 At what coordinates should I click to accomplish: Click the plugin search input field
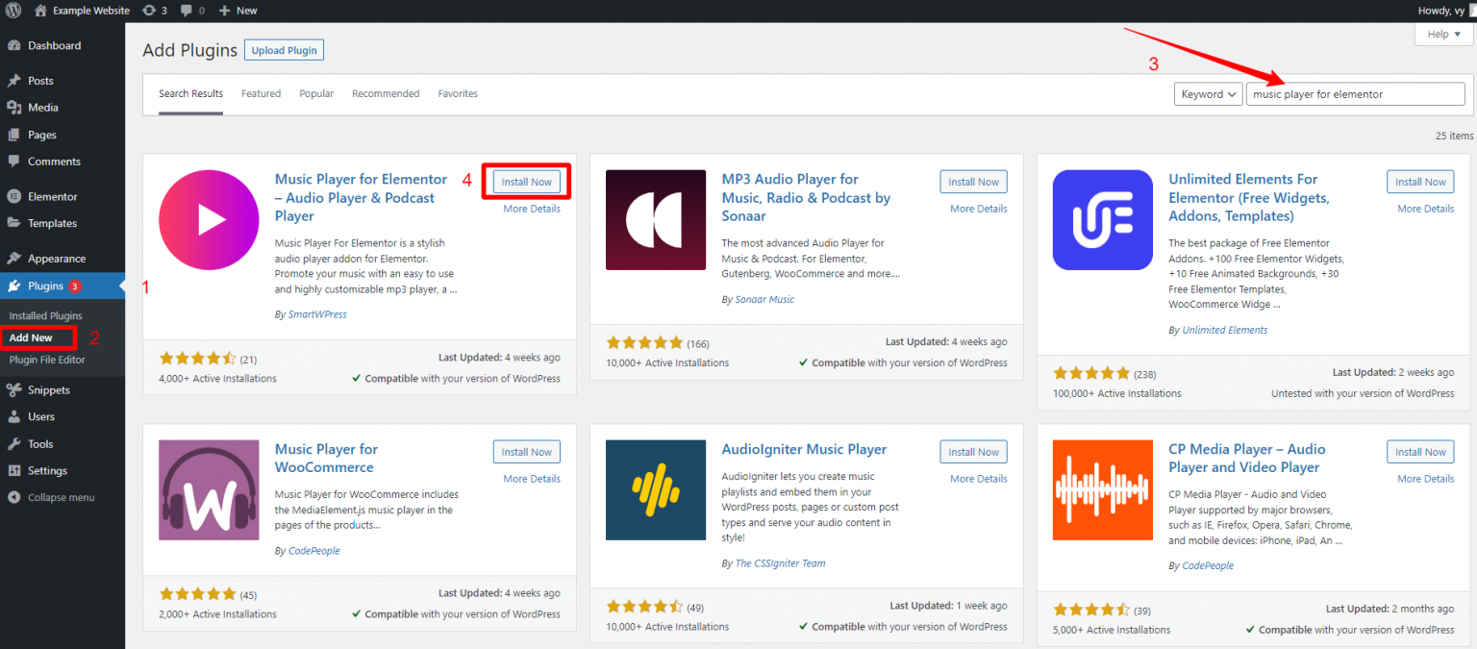[x=1355, y=94]
